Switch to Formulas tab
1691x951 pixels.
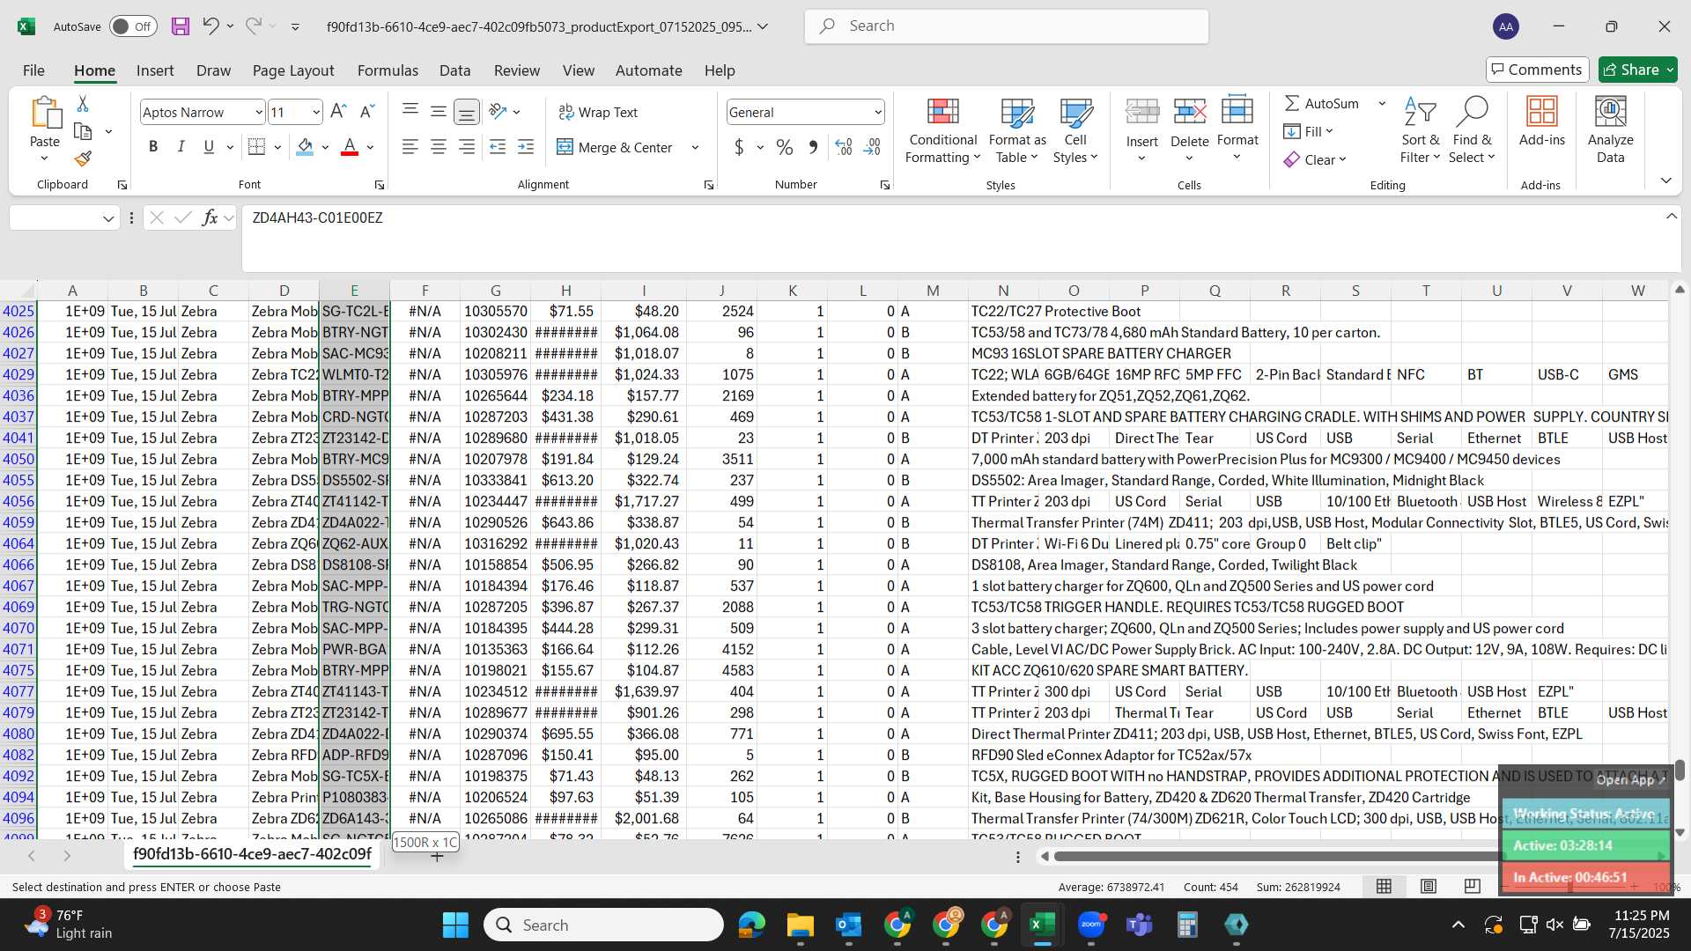pos(388,70)
